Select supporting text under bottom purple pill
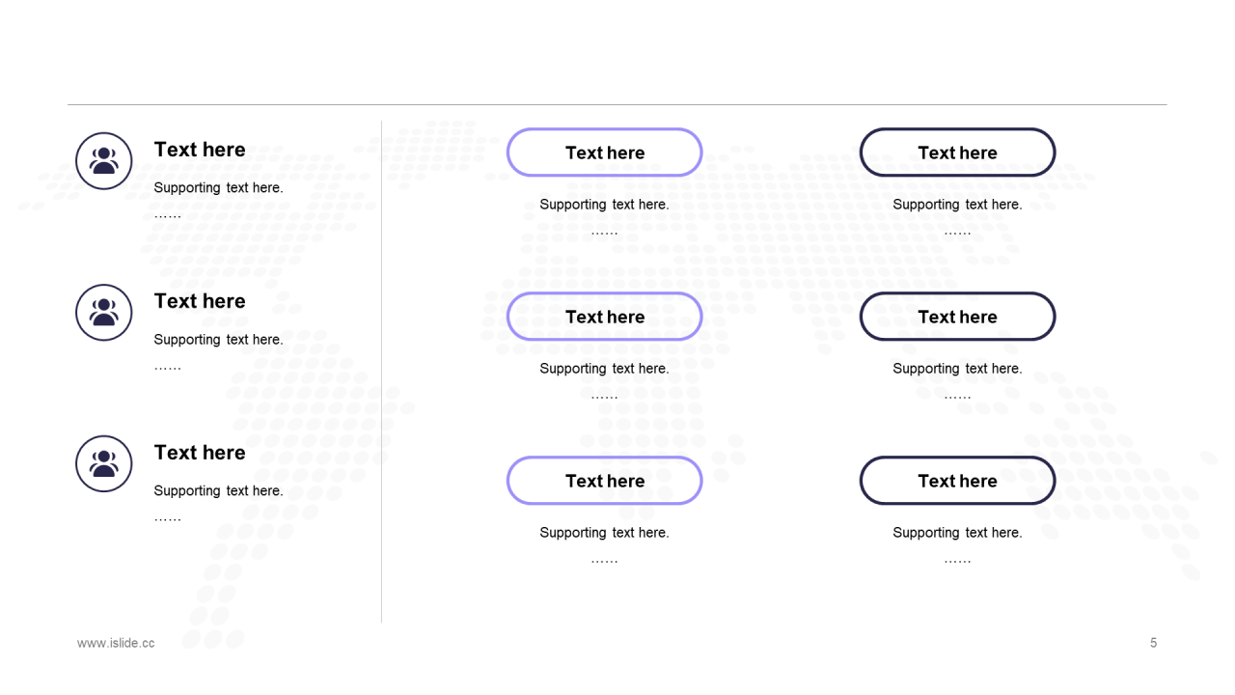 pyautogui.click(x=605, y=533)
